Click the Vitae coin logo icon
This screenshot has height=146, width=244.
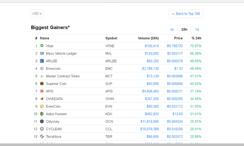coord(42,46)
